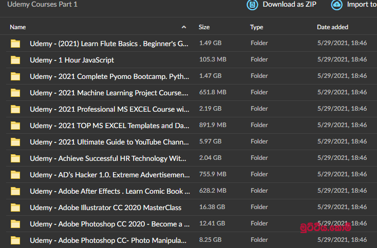Click folder icon of AD's Hacker 1.0

pyautogui.click(x=15, y=175)
